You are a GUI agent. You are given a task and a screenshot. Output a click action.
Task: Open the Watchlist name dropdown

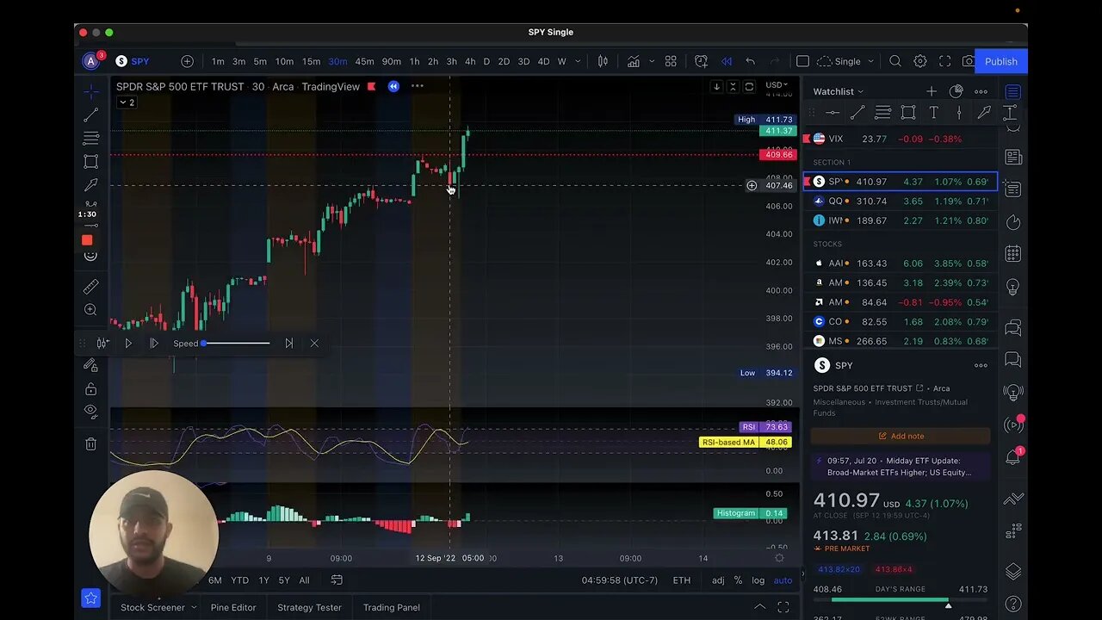pos(839,91)
